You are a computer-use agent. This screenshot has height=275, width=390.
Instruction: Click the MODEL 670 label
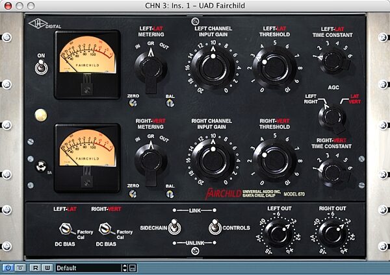[294, 194]
